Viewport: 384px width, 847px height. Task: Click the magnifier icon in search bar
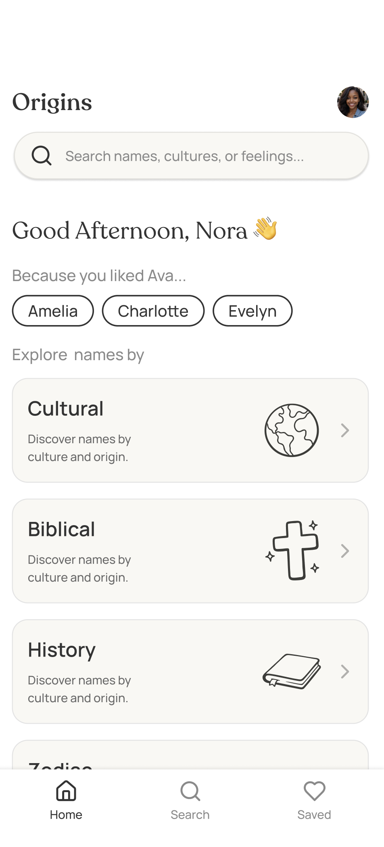[x=42, y=156]
